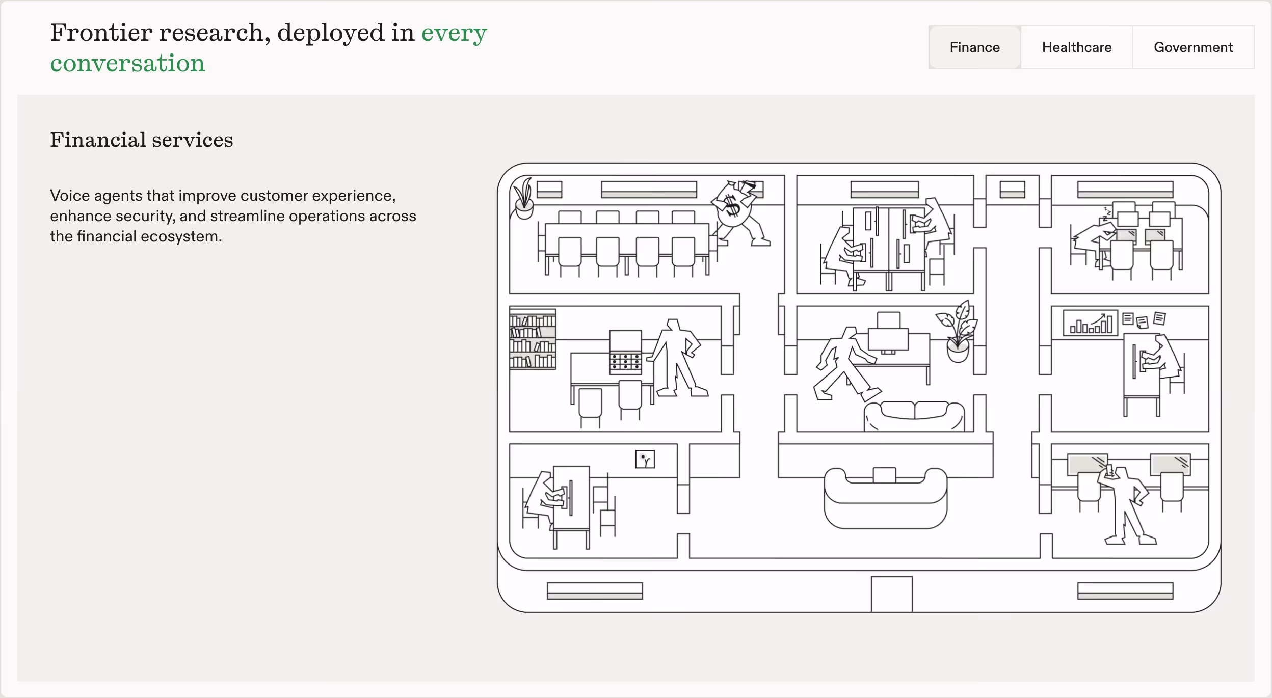
Task: Click the bar chart on the wall
Action: (x=1091, y=323)
